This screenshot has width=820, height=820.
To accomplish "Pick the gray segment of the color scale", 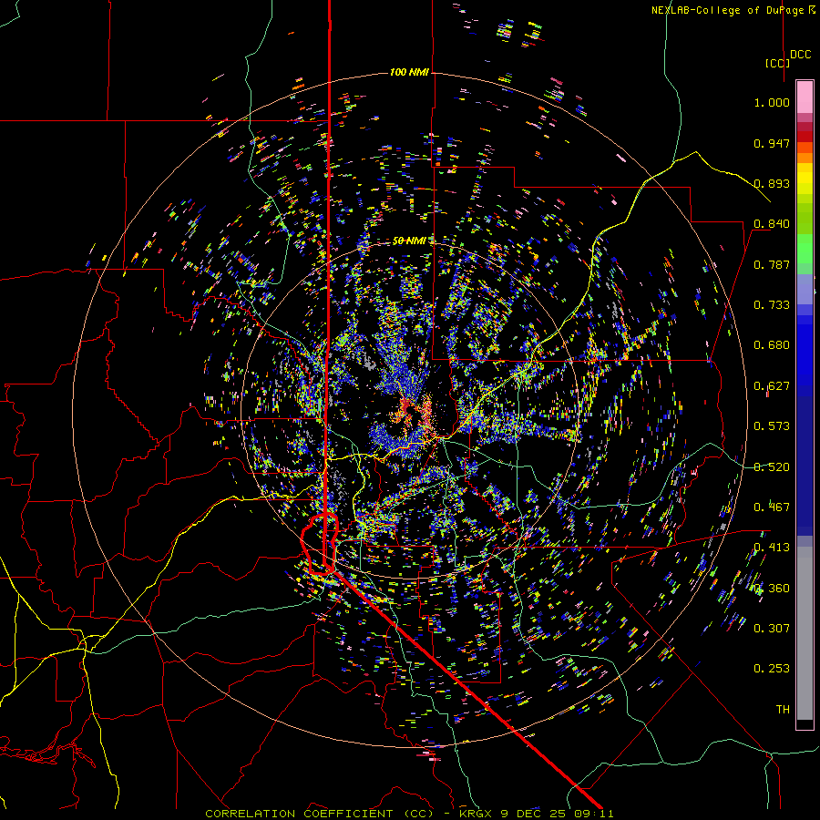I will point(805,633).
